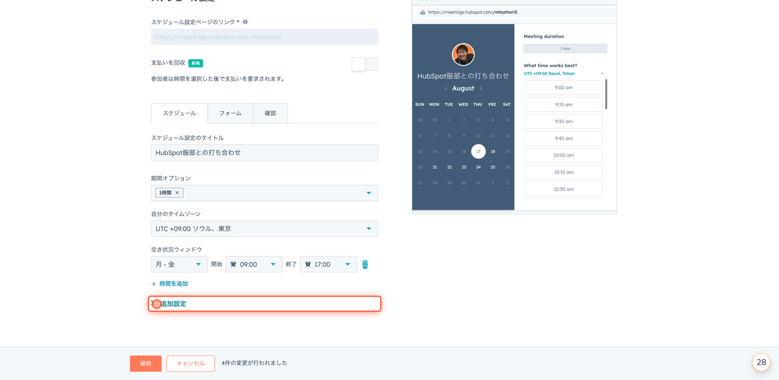Viewport: 779px width, 380px height.
Task: Delete the availability window with the trash icon
Action: (x=365, y=265)
